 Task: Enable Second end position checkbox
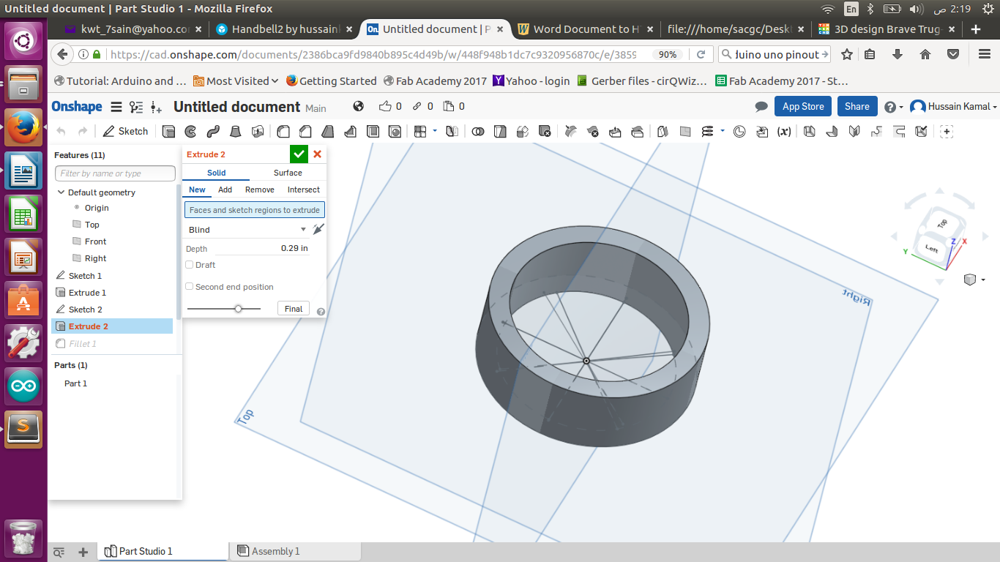click(190, 287)
